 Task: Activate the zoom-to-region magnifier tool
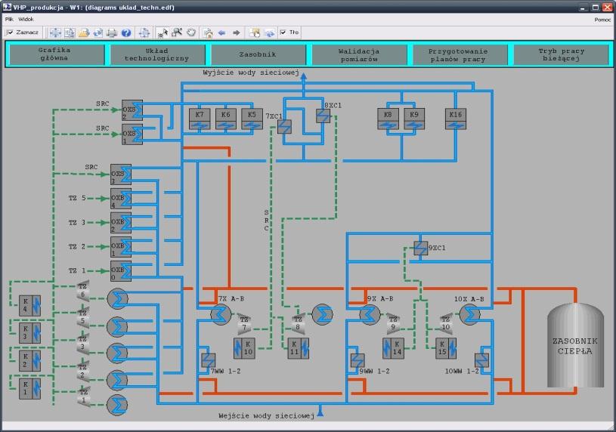pos(177,32)
